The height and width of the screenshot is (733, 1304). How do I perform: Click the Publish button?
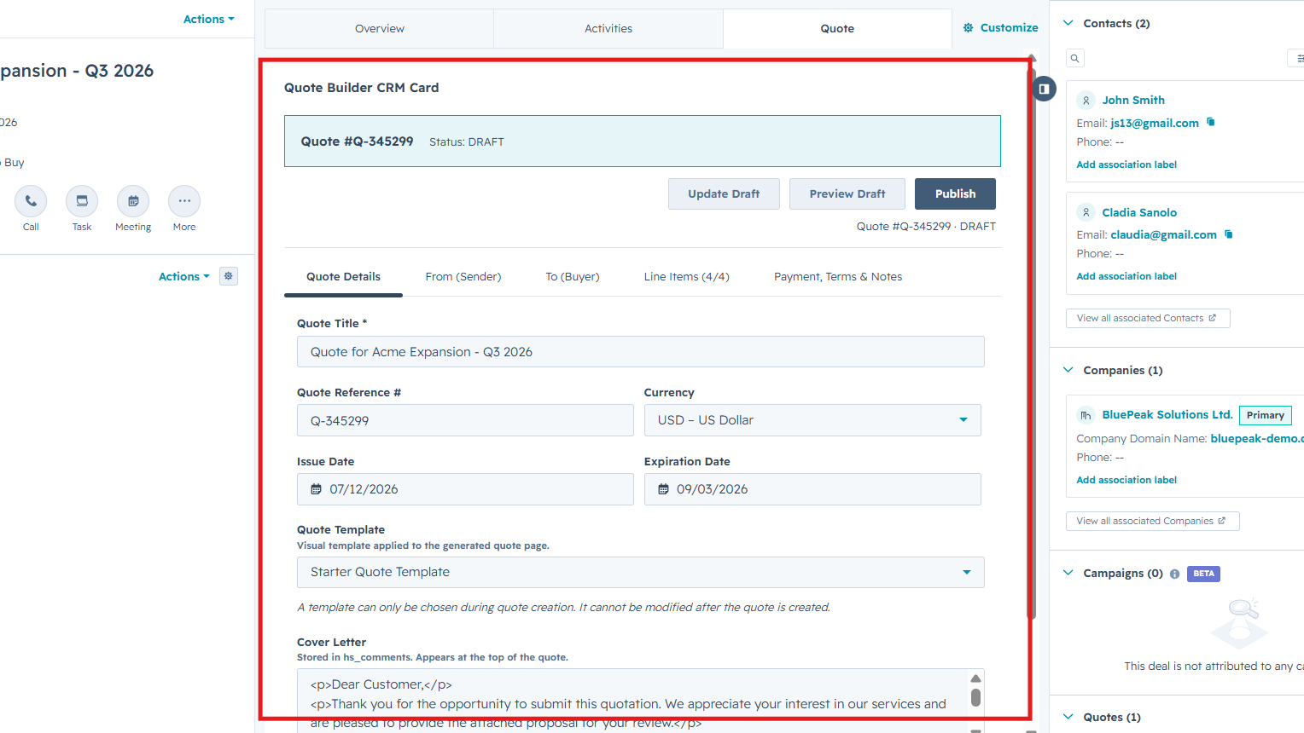click(955, 193)
